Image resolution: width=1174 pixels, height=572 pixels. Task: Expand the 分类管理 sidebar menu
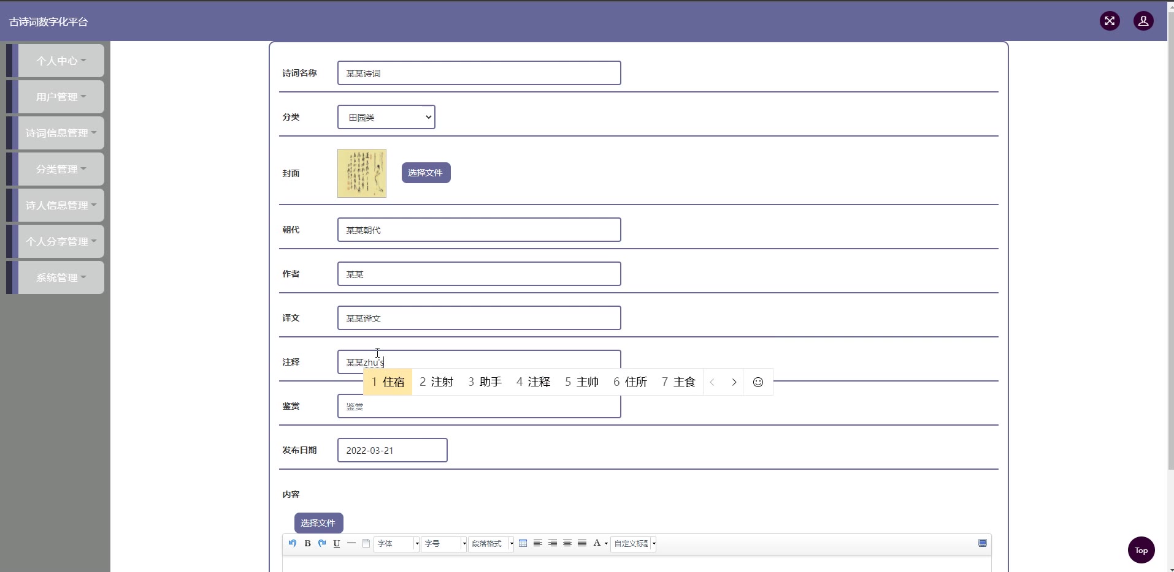[61, 169]
